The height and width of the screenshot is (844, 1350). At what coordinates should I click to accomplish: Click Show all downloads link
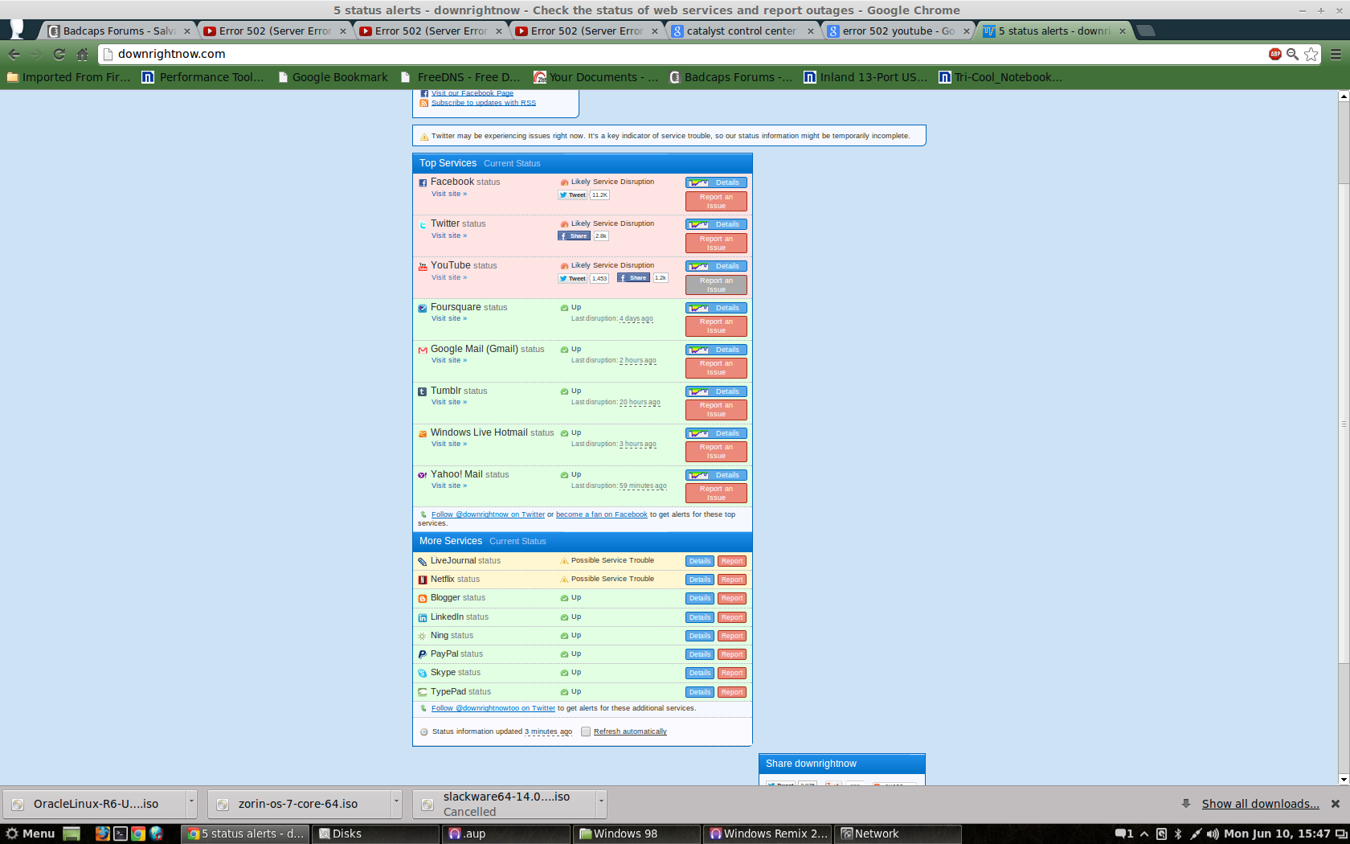point(1260,804)
